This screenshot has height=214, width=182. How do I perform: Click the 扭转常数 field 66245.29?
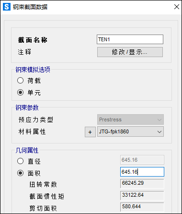point(142,184)
